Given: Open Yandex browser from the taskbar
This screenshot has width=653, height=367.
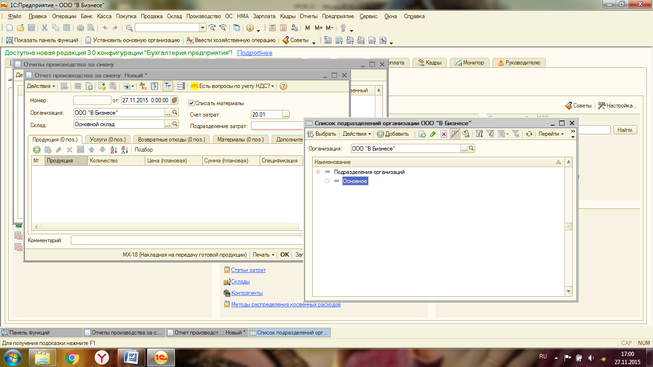Looking at the screenshot, I should (x=101, y=357).
